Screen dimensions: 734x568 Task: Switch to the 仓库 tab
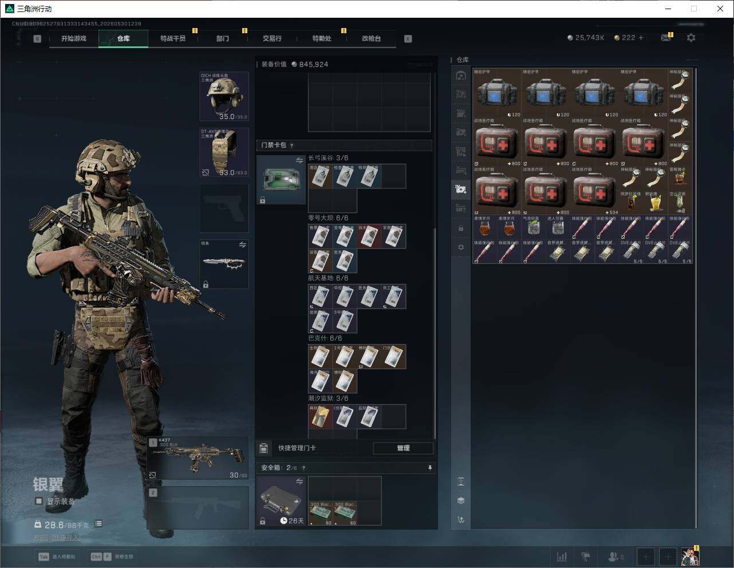pyautogui.click(x=124, y=38)
